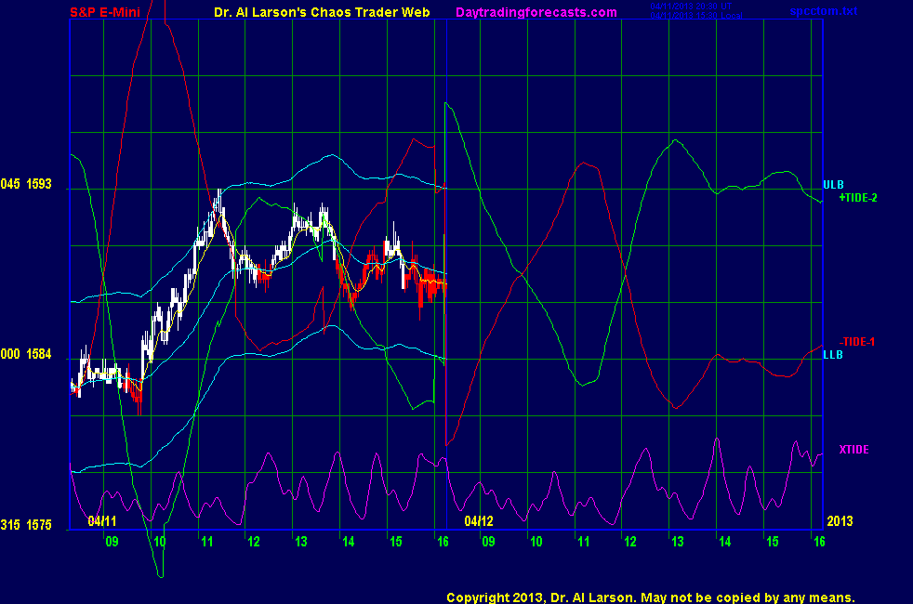This screenshot has height=604, width=913.
Task: Click hour '15' of the 04/11 session
Action: [x=395, y=542]
